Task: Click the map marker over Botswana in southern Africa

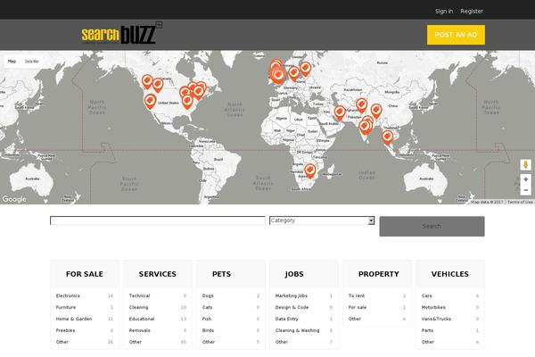Action: coord(309,170)
